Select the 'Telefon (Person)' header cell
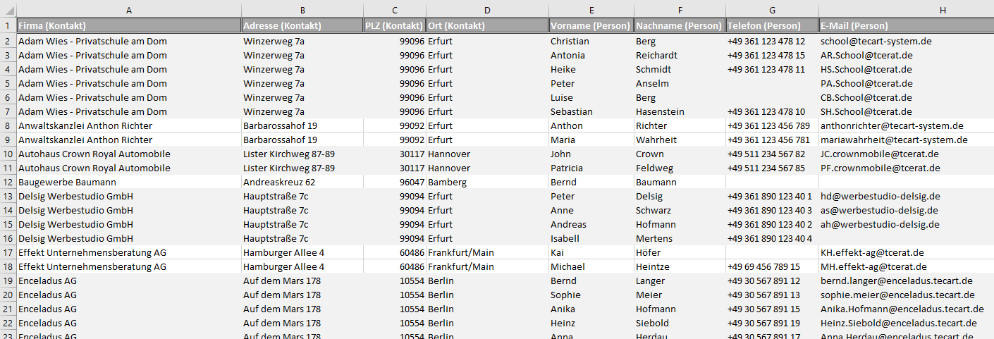Screen dimensions: 994x339 coord(772,25)
